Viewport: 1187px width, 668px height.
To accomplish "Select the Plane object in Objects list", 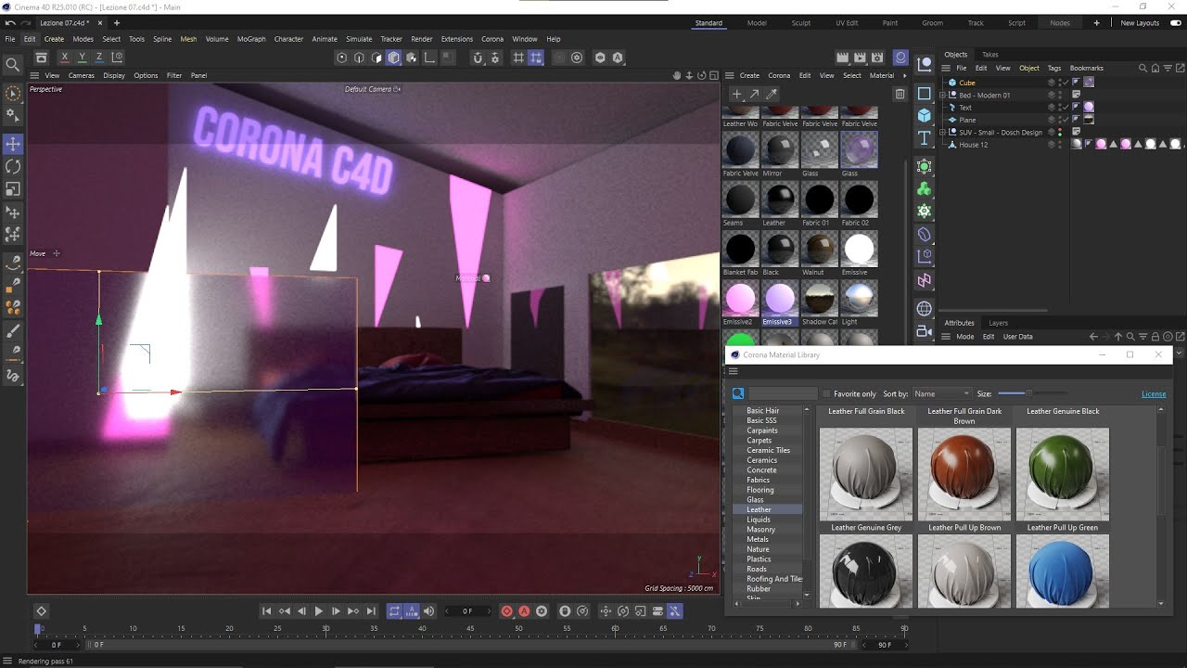I will point(967,120).
